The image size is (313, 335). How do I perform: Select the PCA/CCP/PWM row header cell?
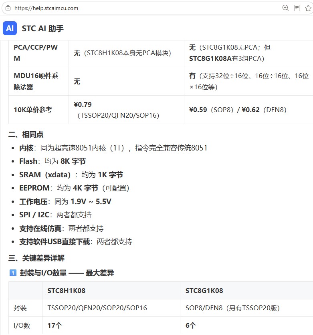38,53
